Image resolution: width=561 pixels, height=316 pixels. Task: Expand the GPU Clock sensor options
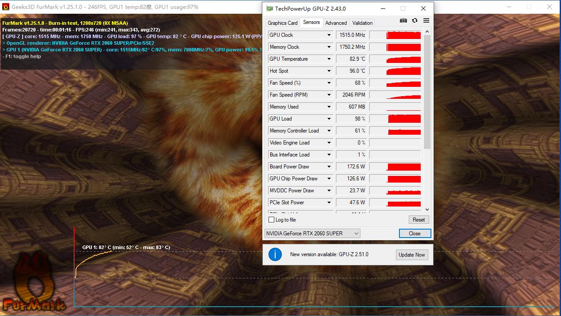pyautogui.click(x=329, y=35)
